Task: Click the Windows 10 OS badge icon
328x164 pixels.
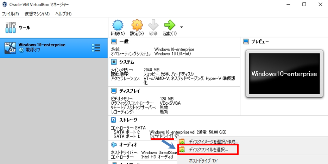Action: (x=10, y=48)
